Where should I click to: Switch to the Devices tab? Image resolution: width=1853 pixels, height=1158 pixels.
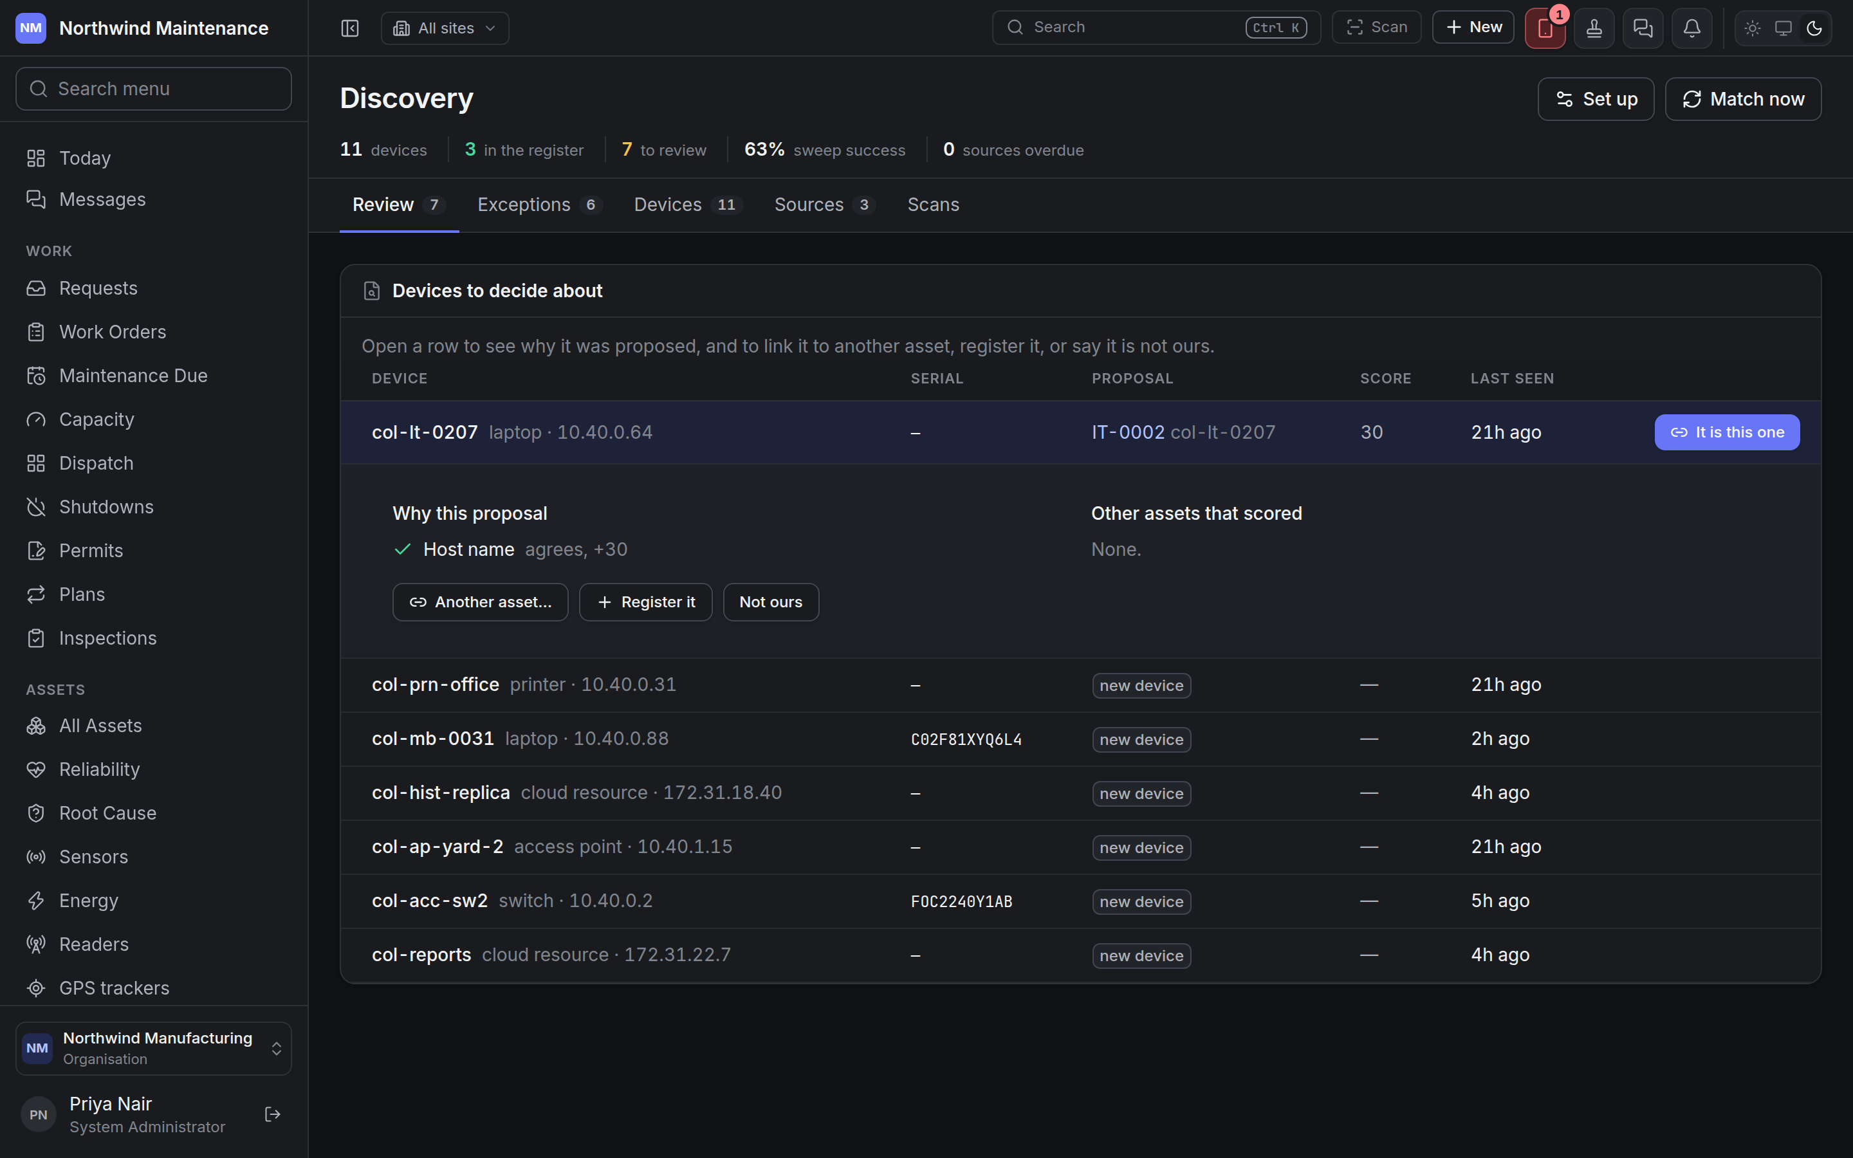688,205
